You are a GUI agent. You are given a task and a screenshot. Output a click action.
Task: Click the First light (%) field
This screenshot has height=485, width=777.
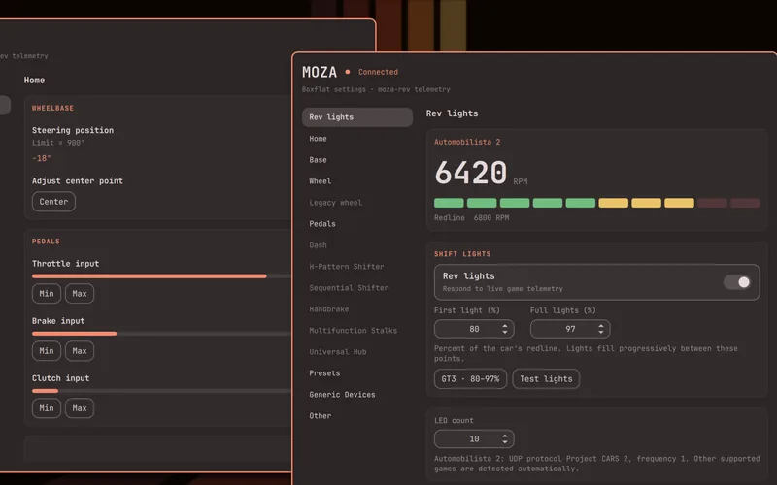[x=474, y=329]
